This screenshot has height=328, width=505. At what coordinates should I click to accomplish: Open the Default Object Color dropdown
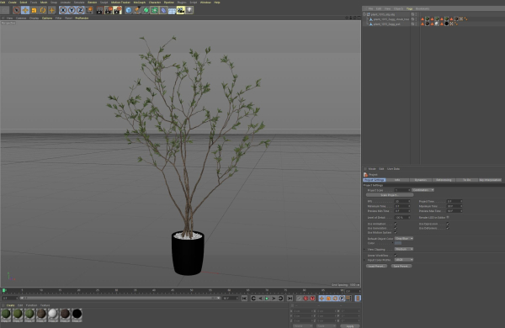(x=404, y=239)
